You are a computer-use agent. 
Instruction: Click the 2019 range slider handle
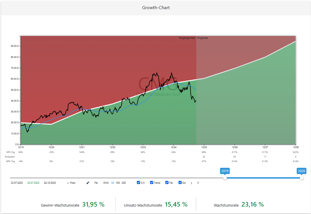225,178
